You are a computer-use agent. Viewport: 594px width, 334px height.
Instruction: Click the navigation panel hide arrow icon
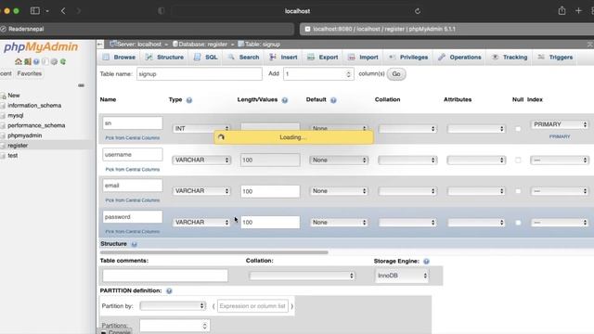(x=100, y=45)
